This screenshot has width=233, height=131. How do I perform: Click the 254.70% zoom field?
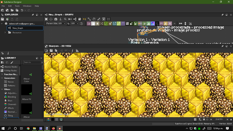[x=219, y=119]
